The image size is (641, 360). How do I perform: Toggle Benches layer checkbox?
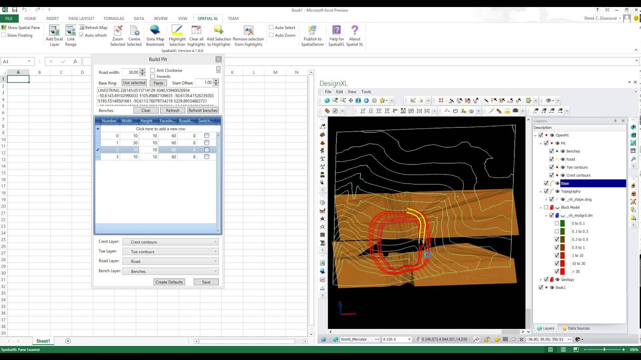[x=552, y=151]
